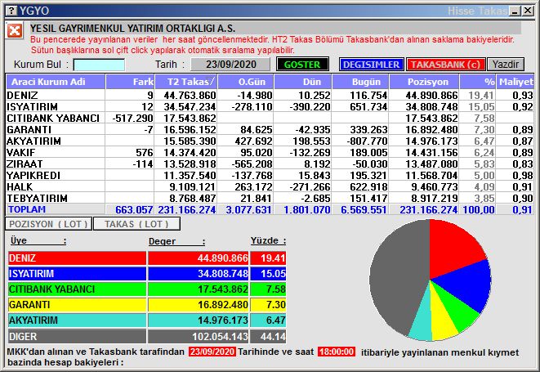
Task: Click the total Bugün value 6.569.551
Action: click(x=364, y=209)
